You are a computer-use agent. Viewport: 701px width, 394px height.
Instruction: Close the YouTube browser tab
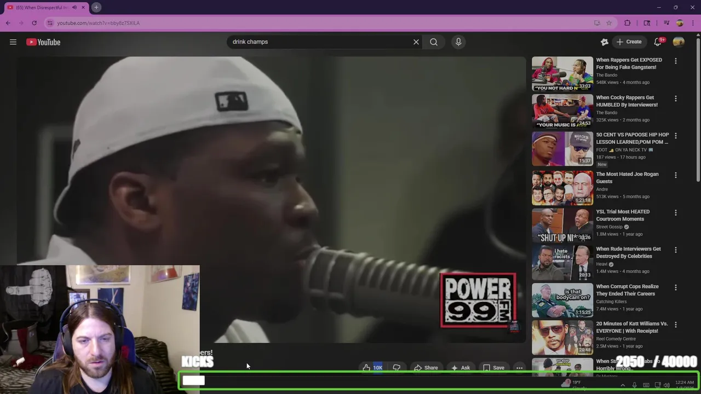83,7
